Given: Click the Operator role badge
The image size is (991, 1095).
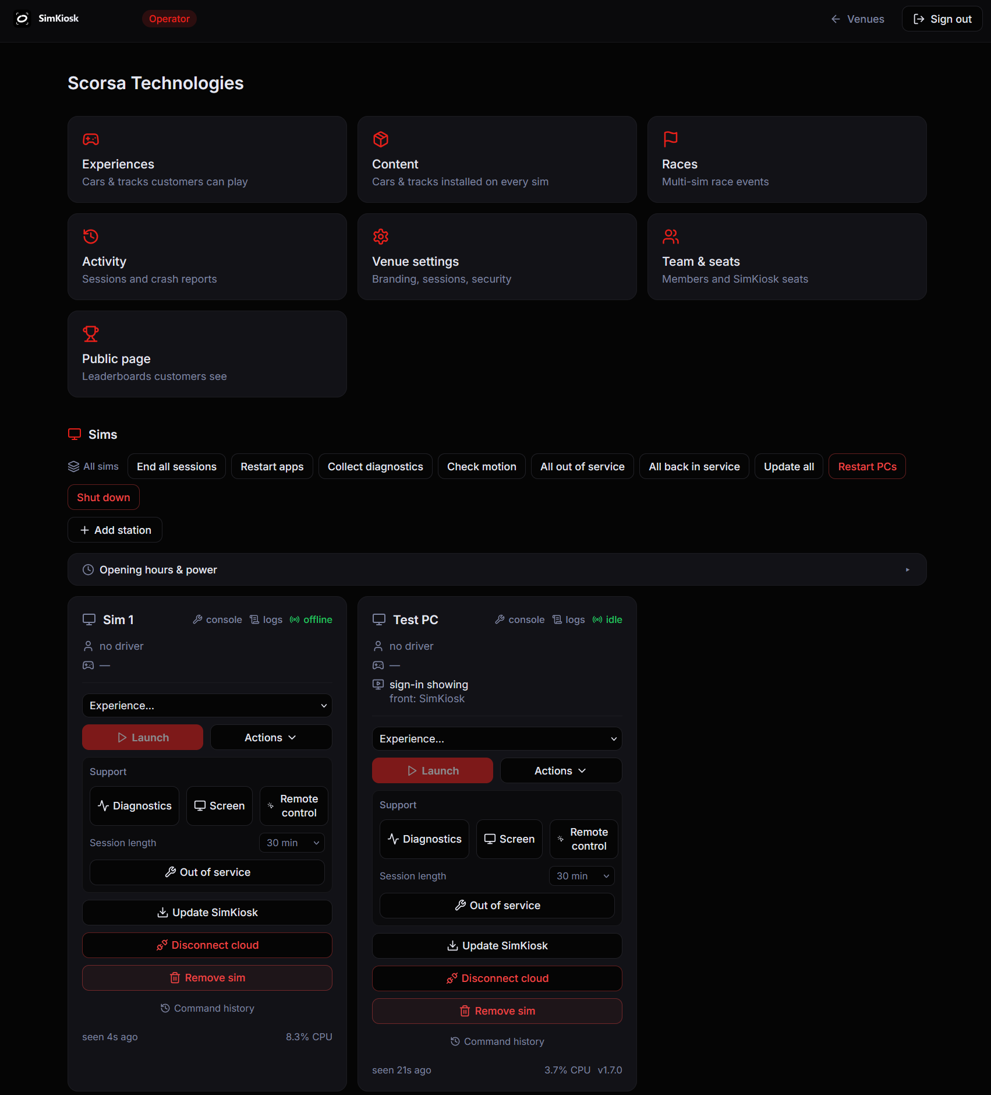Looking at the screenshot, I should [x=169, y=19].
